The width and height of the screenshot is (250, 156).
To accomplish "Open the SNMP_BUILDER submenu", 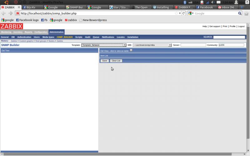I will (65, 37).
